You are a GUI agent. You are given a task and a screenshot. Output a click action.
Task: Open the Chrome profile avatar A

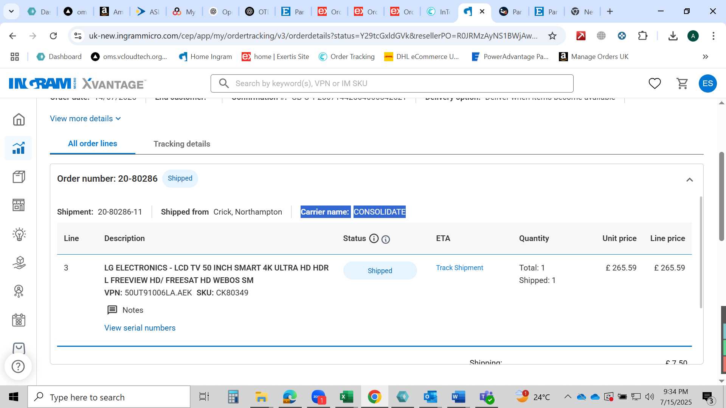pyautogui.click(x=693, y=36)
